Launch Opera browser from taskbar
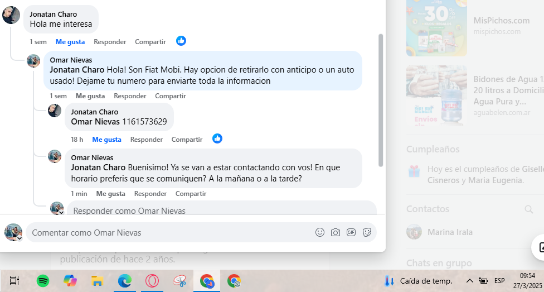The width and height of the screenshot is (544, 292). pos(152,280)
